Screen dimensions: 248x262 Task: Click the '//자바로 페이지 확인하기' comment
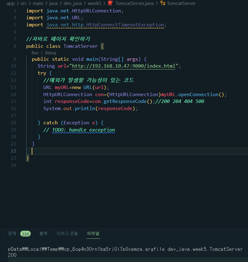58,39
